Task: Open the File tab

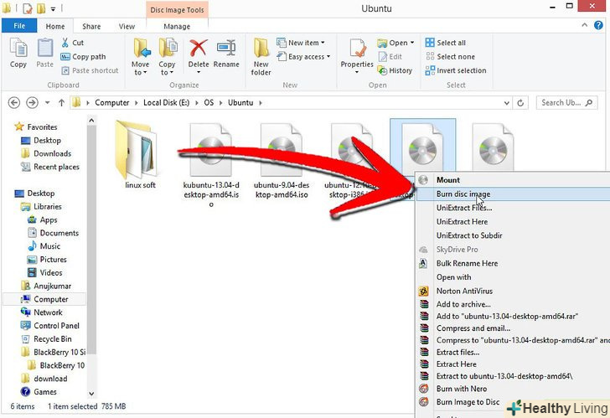Action: tap(19, 26)
